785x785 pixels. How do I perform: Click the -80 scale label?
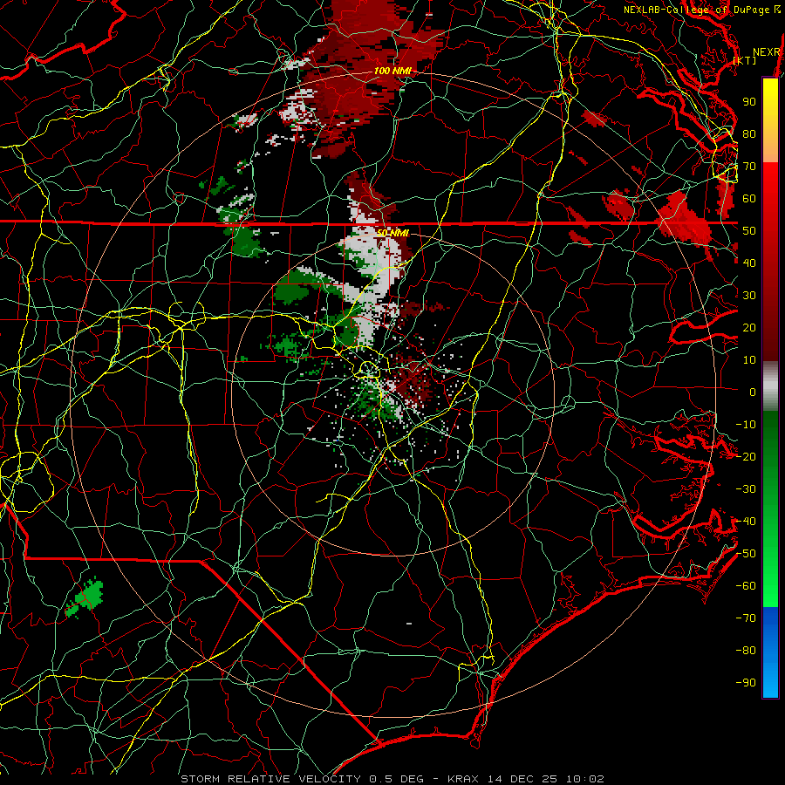click(746, 651)
